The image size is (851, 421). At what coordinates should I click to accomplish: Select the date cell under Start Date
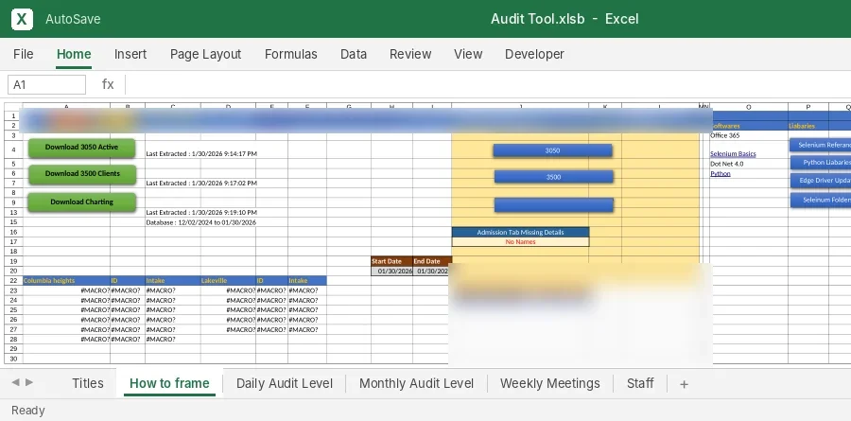pyautogui.click(x=391, y=272)
